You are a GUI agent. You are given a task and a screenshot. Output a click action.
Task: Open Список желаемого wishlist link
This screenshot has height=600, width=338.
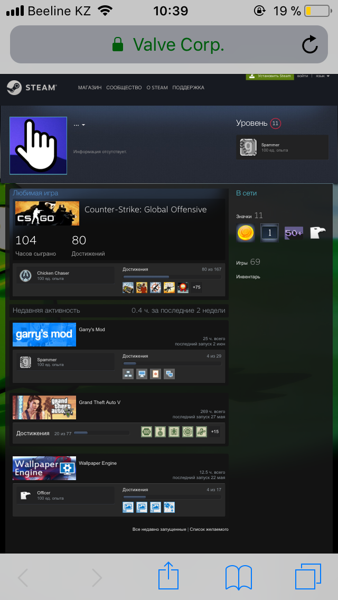point(209,529)
